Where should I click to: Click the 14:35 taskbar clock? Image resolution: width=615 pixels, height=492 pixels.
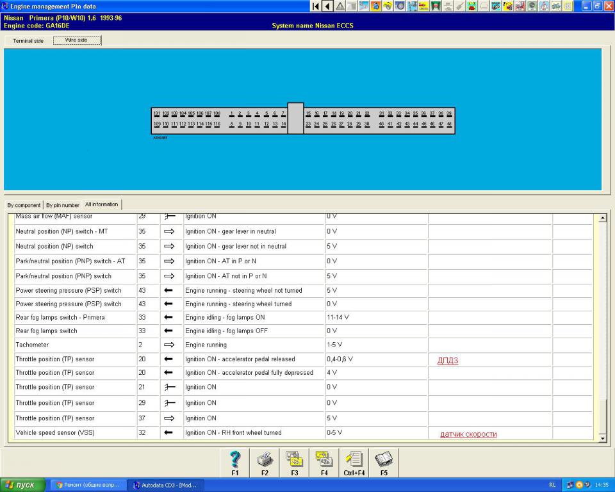coord(602,486)
